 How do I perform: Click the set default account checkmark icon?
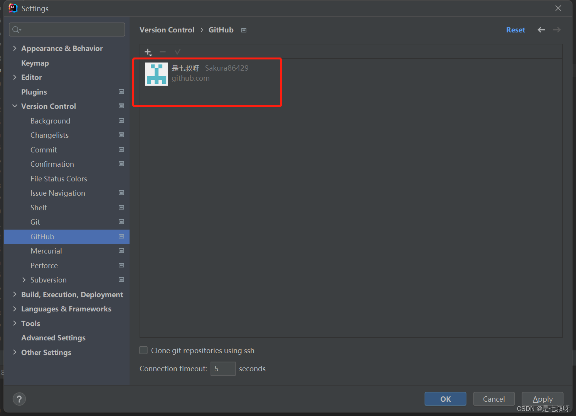click(177, 52)
